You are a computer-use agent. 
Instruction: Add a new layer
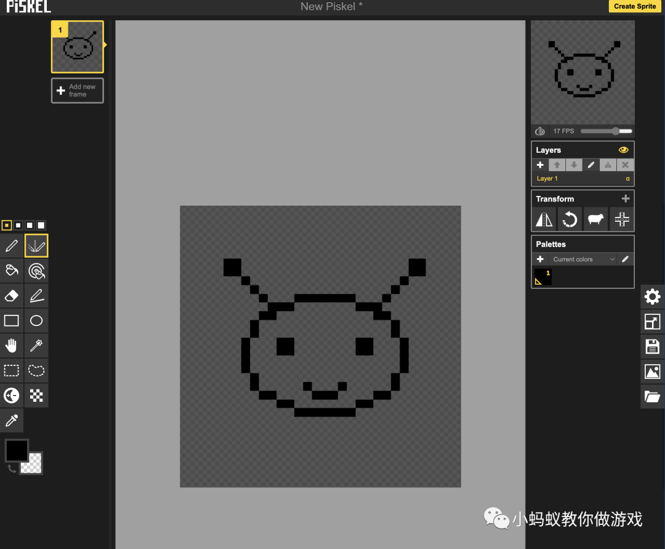click(x=540, y=165)
